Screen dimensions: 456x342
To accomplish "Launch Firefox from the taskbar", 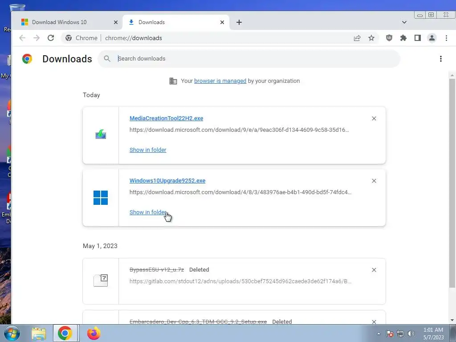I will (94, 333).
